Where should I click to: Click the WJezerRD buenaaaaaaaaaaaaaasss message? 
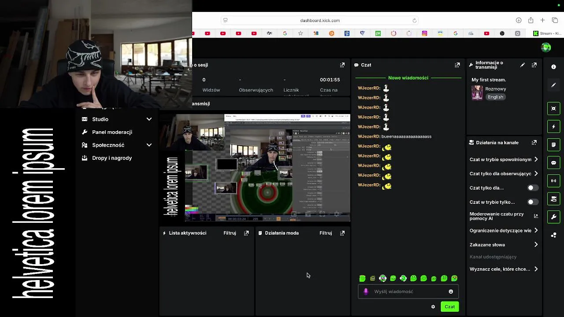click(x=395, y=136)
